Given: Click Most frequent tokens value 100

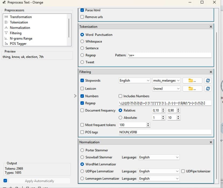Looking at the screenshot, I should 132,125.
